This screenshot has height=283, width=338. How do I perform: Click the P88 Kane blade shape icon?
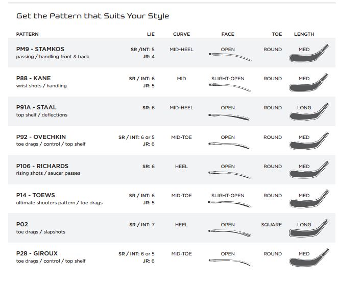coord(309,82)
